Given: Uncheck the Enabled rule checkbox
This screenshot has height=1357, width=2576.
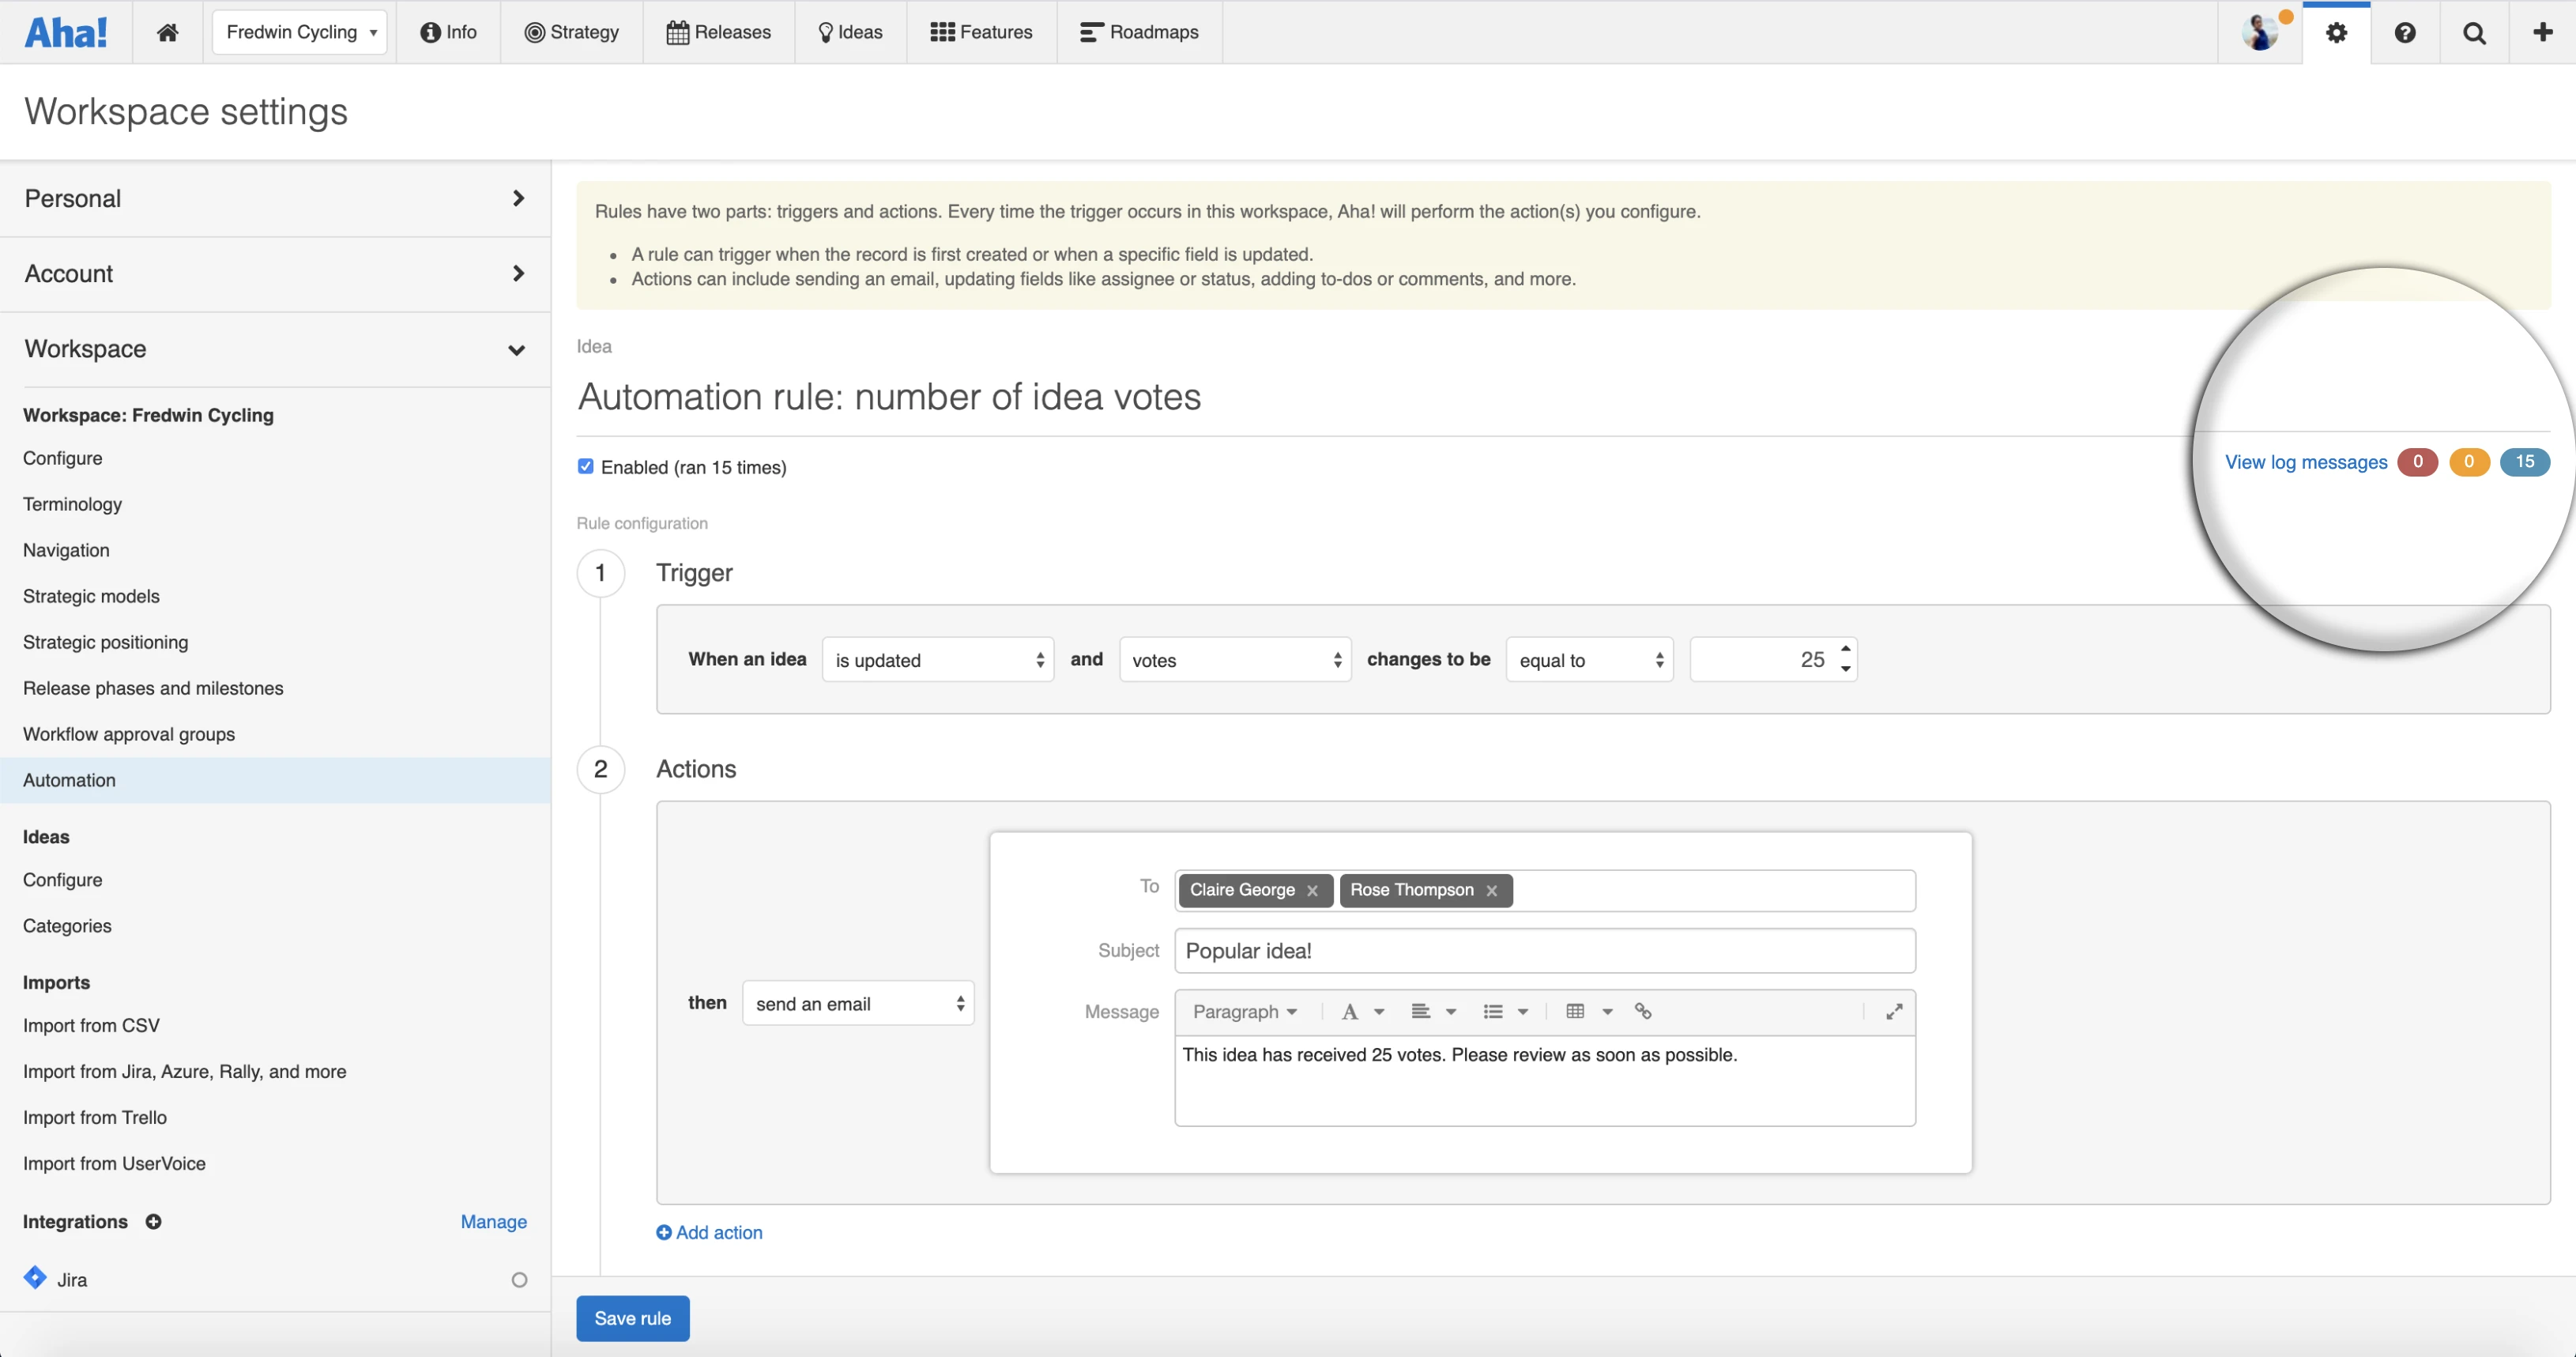Looking at the screenshot, I should (x=586, y=466).
